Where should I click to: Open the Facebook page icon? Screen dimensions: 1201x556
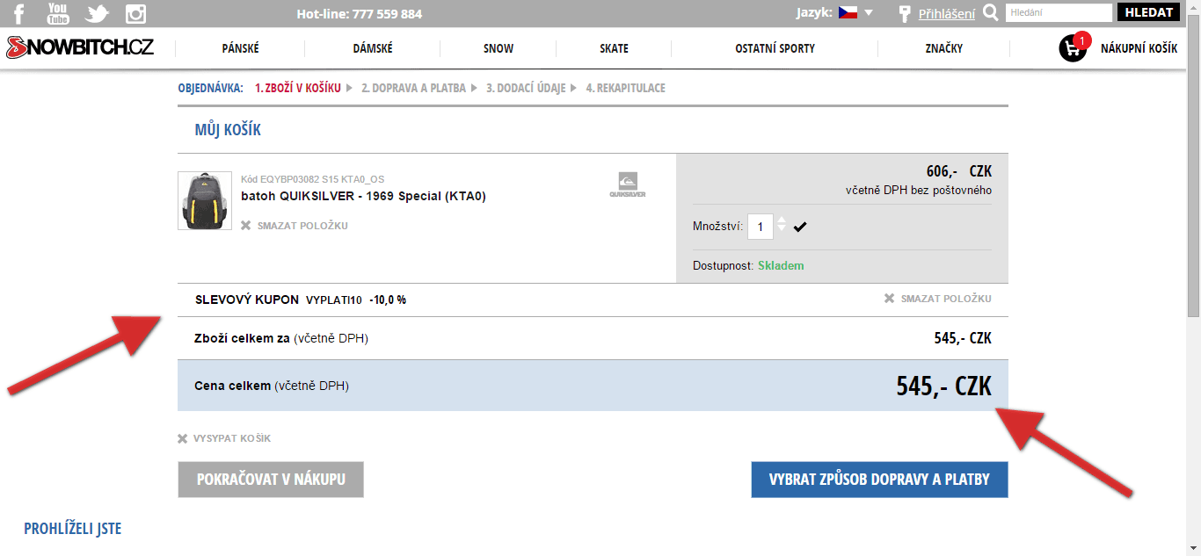point(18,13)
